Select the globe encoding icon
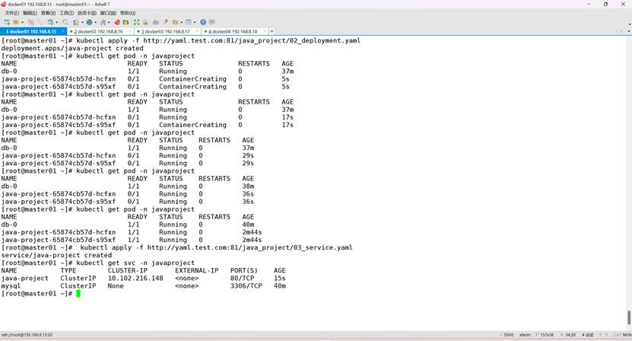The image size is (632, 341). coord(89,22)
